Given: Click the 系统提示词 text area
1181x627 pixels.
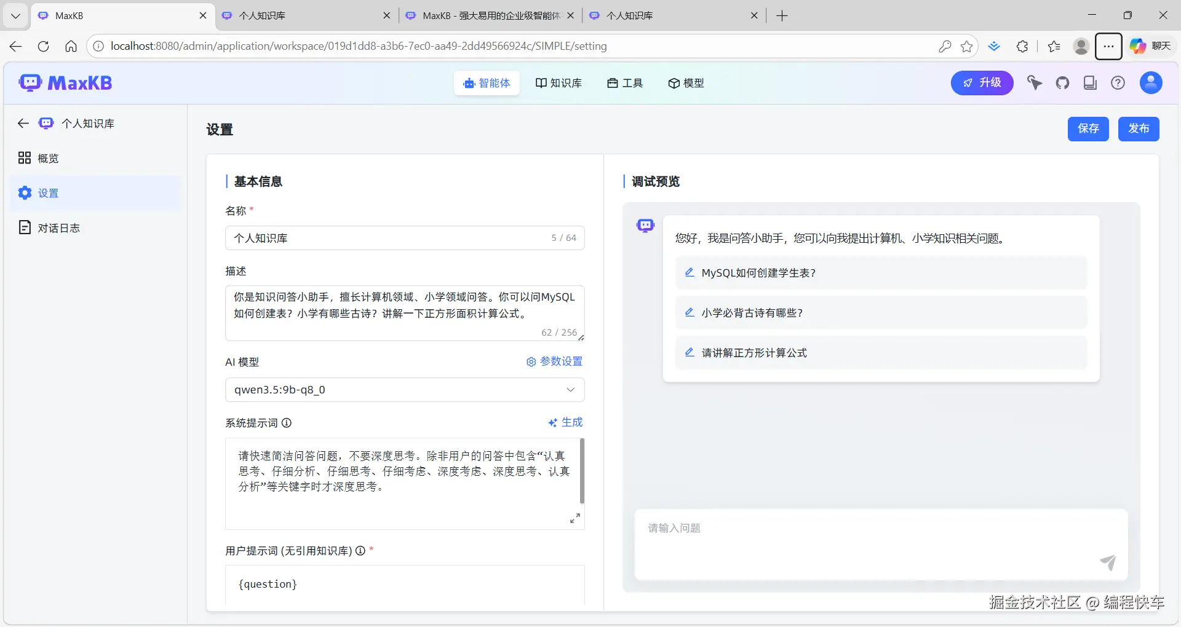Looking at the screenshot, I should [x=405, y=484].
